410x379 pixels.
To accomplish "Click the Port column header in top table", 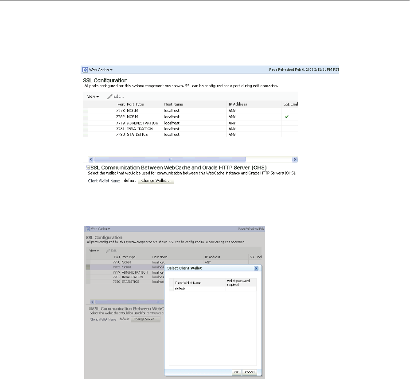I will coord(121,104).
